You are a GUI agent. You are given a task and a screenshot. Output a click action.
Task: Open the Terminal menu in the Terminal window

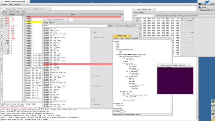(x=4, y=4)
